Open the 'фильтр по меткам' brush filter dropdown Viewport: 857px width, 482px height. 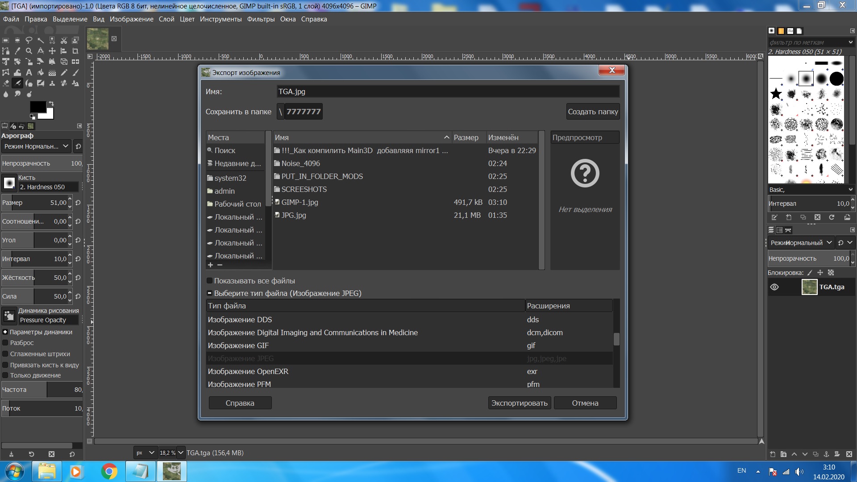(x=851, y=42)
